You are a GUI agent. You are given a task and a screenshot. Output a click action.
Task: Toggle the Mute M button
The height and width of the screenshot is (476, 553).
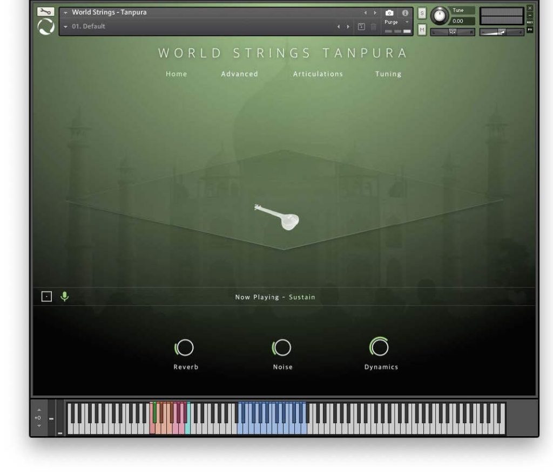pyautogui.click(x=422, y=30)
